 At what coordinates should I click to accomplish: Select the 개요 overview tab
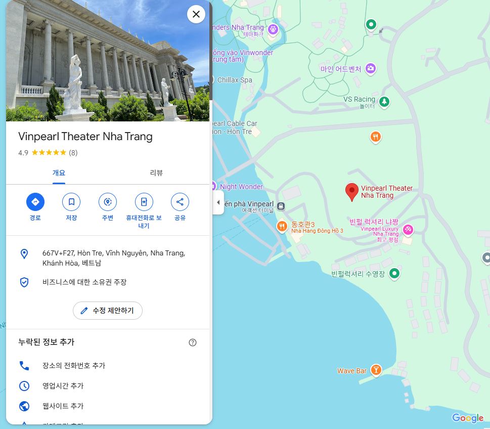point(59,173)
